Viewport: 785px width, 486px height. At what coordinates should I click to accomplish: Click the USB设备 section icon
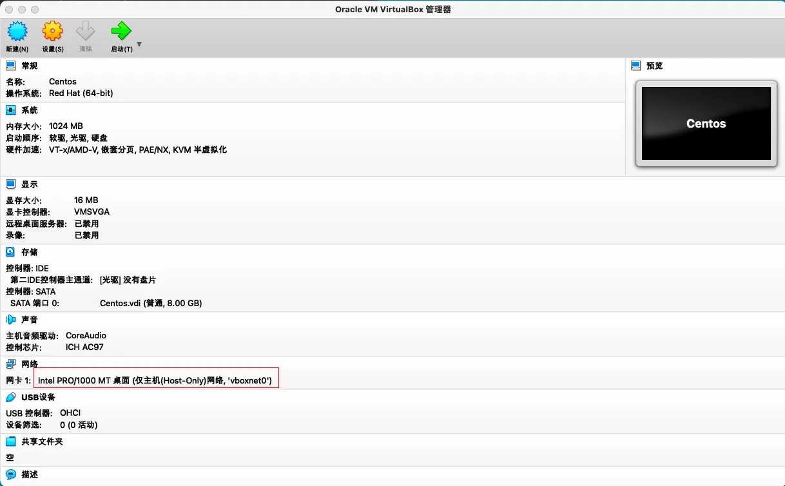tap(9, 397)
